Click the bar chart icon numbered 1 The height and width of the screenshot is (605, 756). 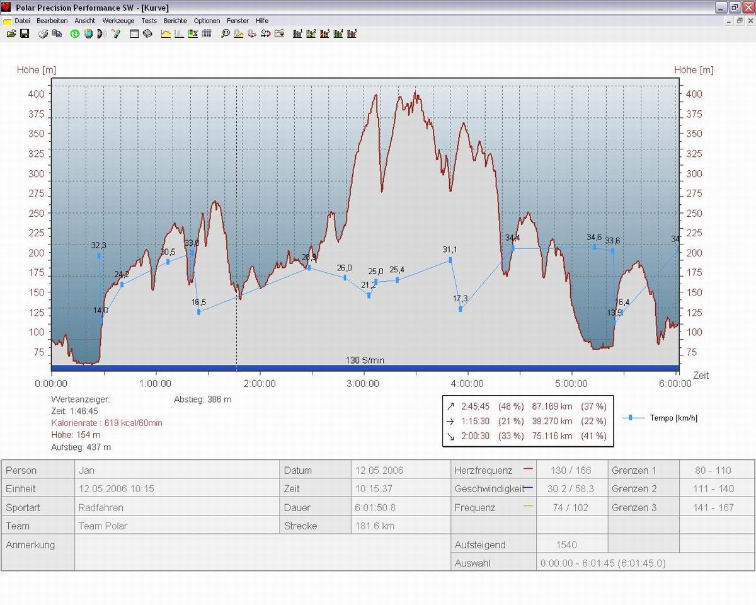297,33
